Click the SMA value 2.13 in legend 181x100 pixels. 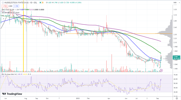tap(31, 10)
